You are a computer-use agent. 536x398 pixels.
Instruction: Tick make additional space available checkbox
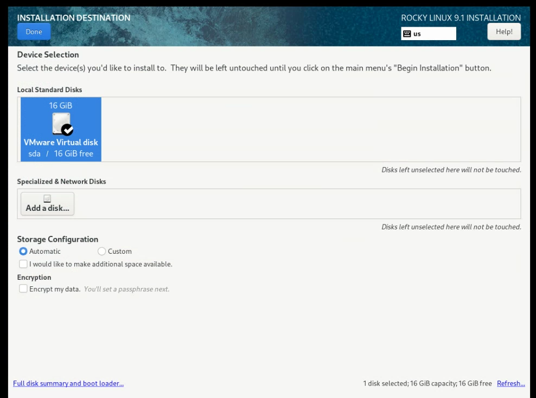[23, 264]
